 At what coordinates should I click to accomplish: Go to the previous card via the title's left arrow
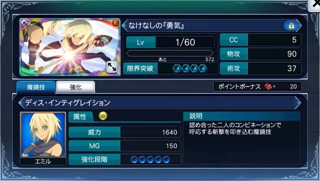(124, 26)
